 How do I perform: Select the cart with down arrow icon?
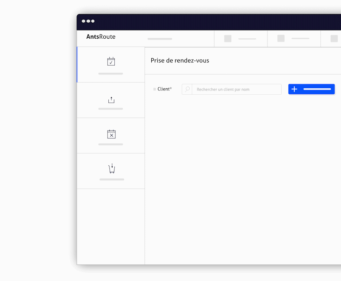point(112,169)
